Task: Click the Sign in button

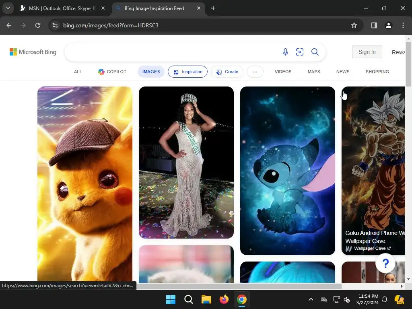Action: point(367,52)
